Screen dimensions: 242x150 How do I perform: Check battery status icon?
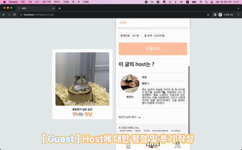pos(194,2)
